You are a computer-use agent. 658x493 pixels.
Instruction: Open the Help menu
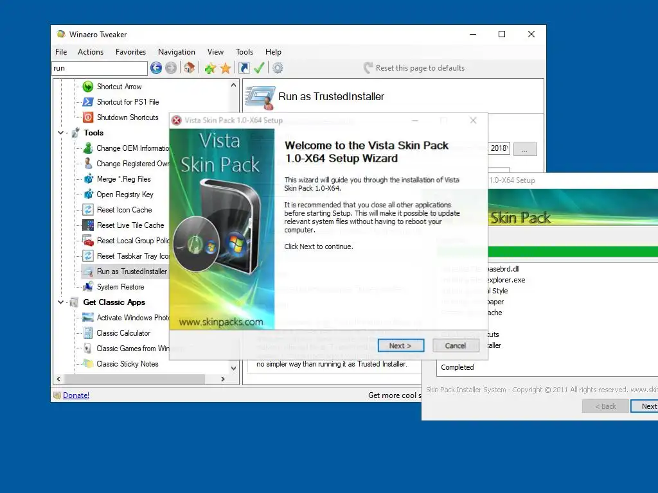(x=273, y=51)
